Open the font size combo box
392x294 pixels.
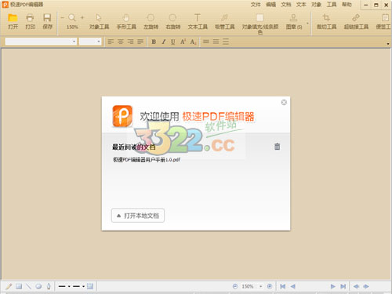[x=90, y=42]
